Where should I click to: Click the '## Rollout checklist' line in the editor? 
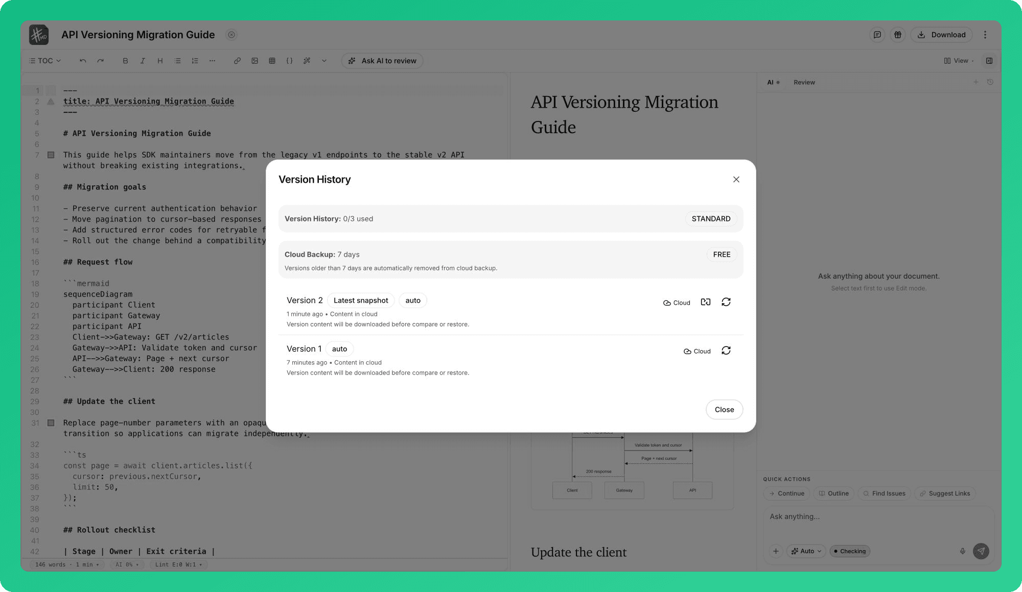coord(109,530)
